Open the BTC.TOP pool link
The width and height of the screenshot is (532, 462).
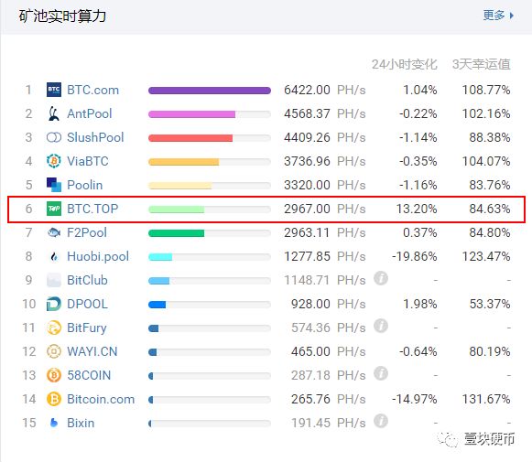[x=92, y=209]
